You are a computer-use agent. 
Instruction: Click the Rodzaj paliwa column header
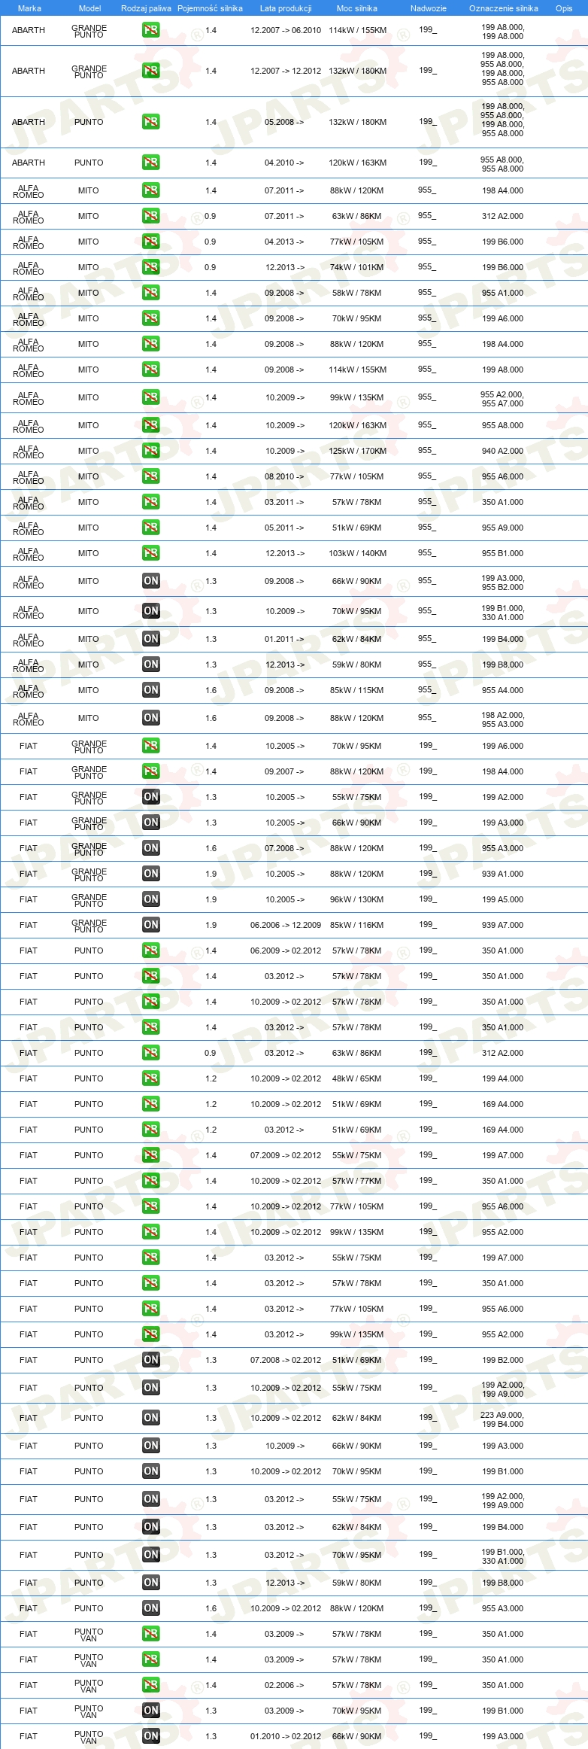point(146,8)
